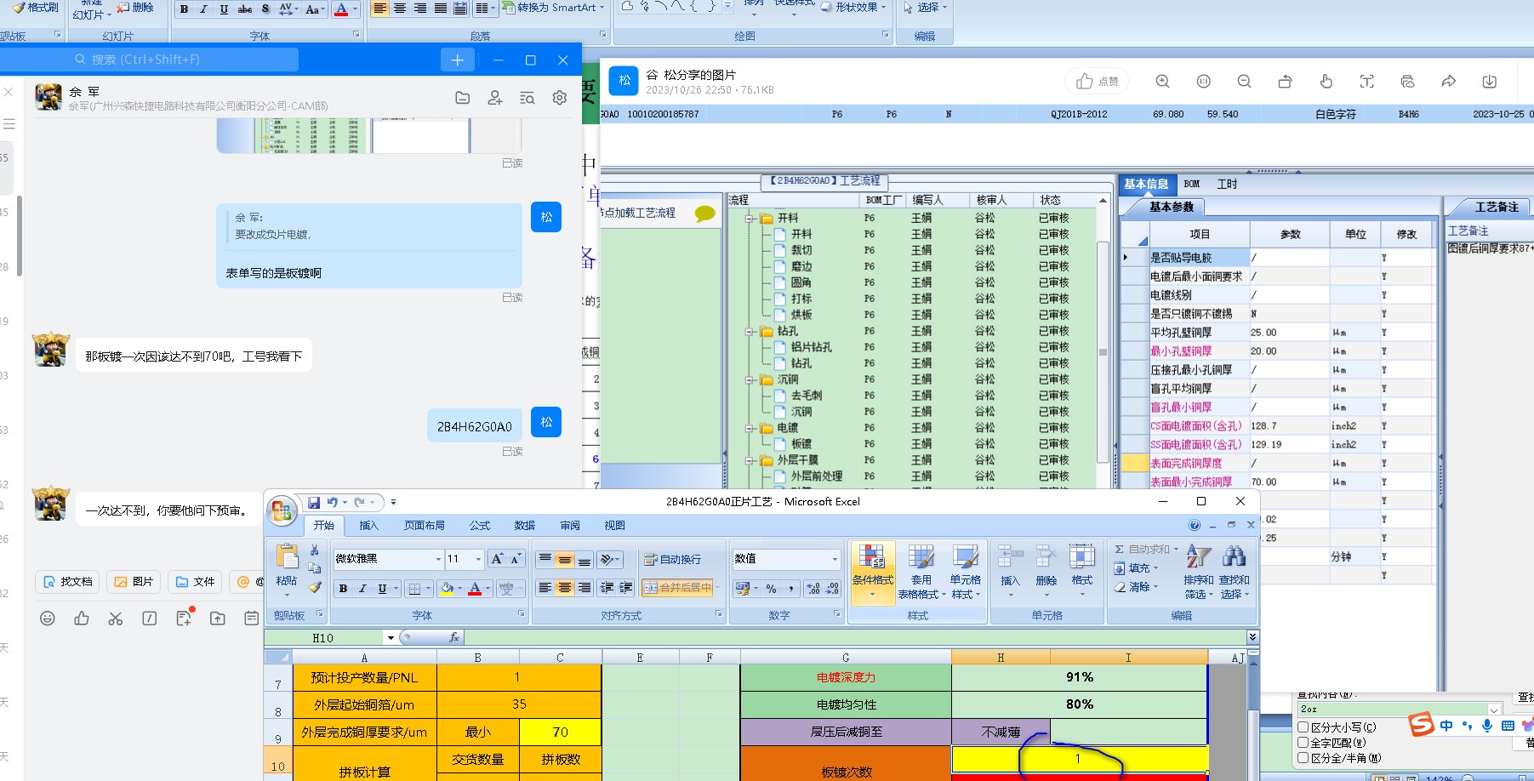Click Excel fill color bucket swatch

[x=448, y=588]
